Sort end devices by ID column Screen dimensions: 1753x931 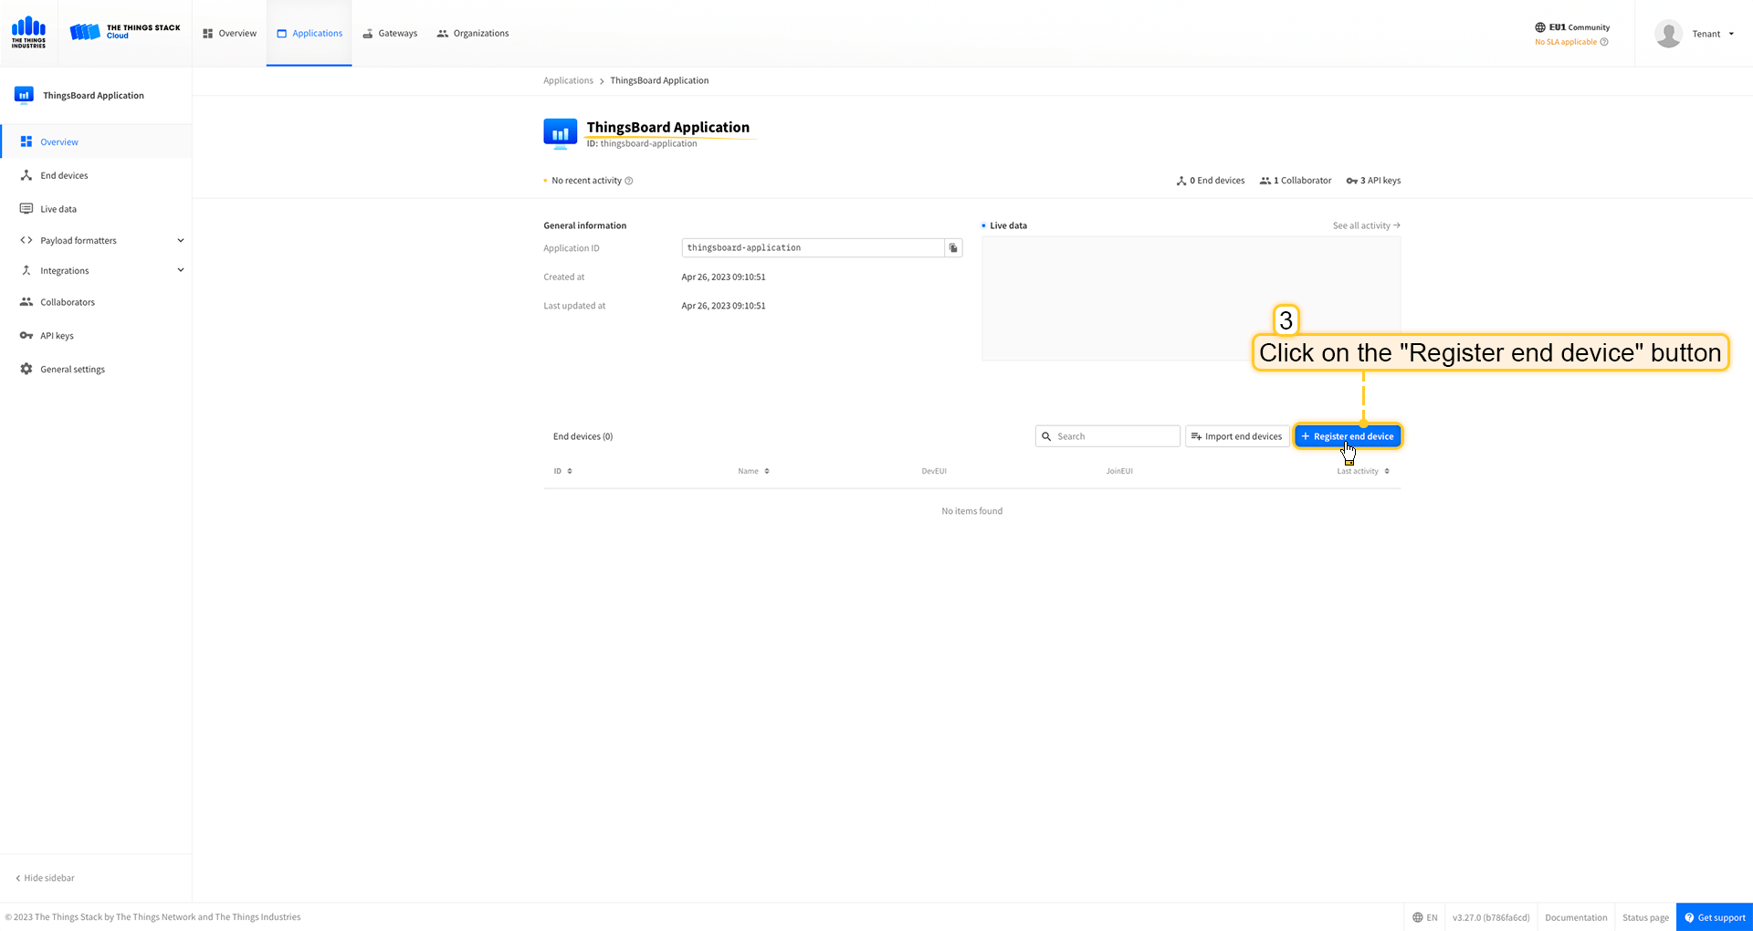(x=562, y=472)
